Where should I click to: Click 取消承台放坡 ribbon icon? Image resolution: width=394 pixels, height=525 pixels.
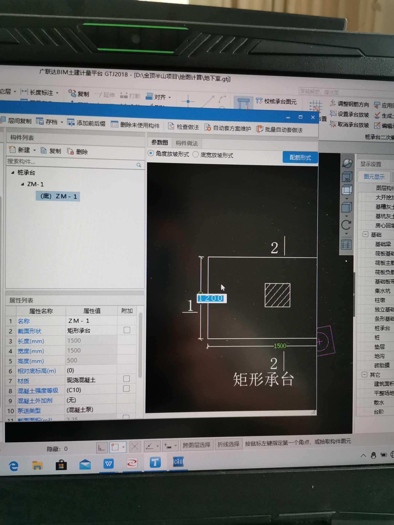point(333,124)
